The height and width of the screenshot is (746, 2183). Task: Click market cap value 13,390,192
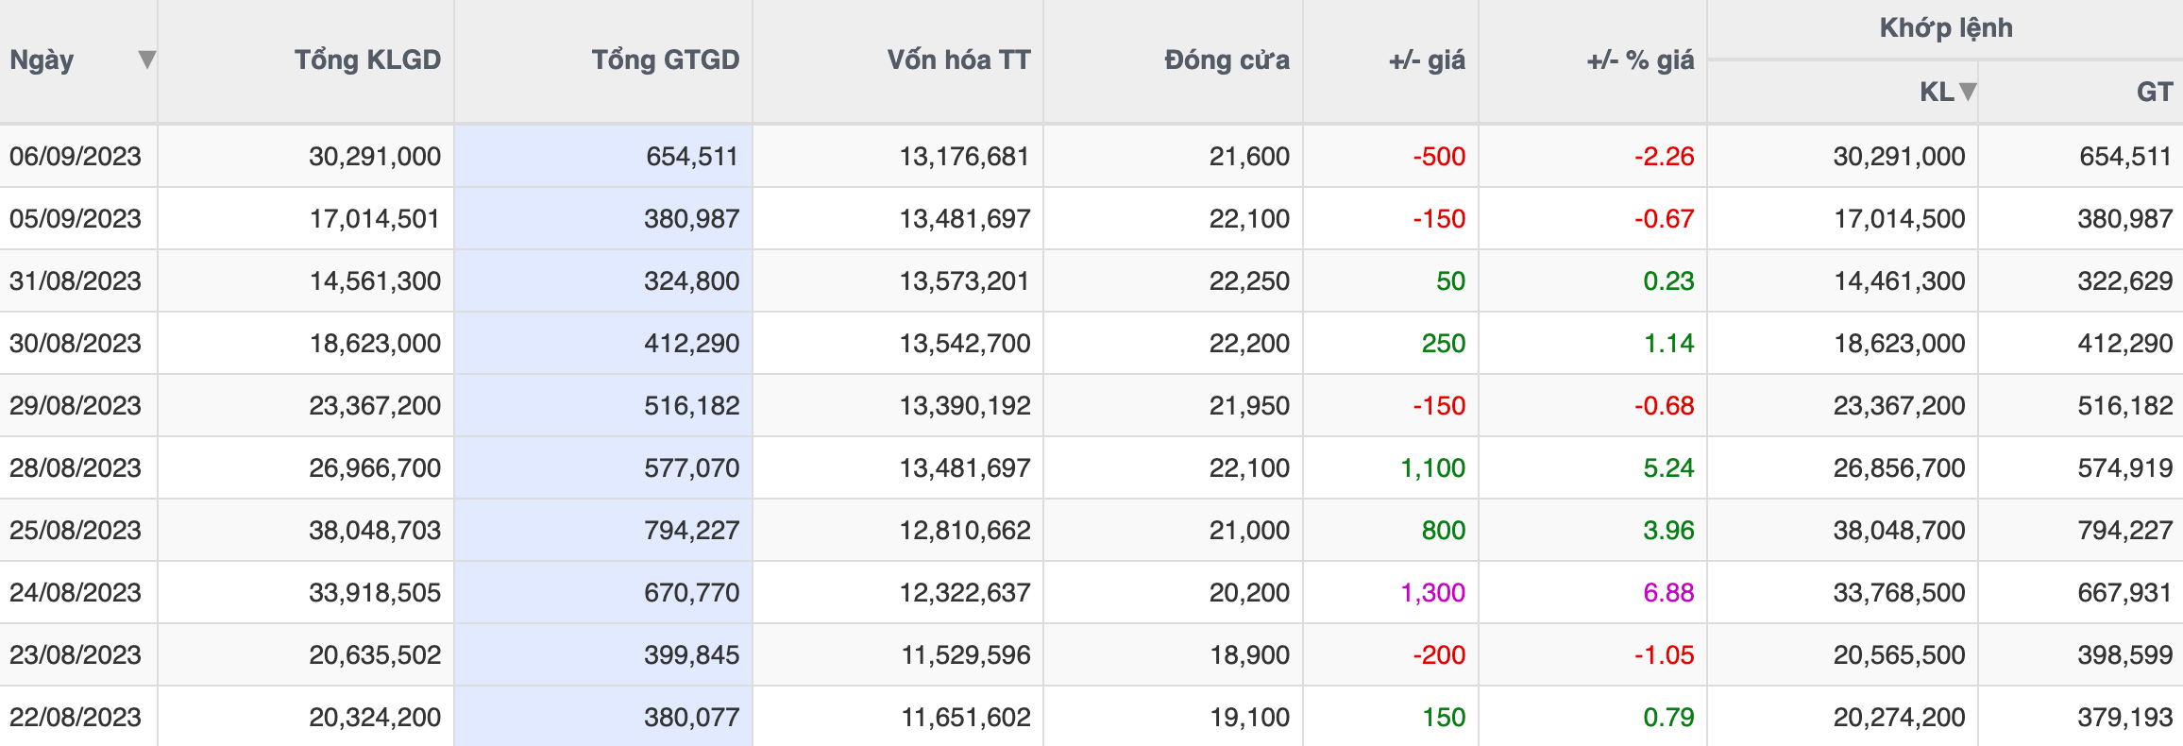coord(964,405)
